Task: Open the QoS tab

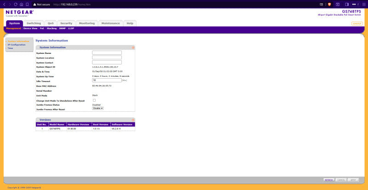Action: (51, 23)
